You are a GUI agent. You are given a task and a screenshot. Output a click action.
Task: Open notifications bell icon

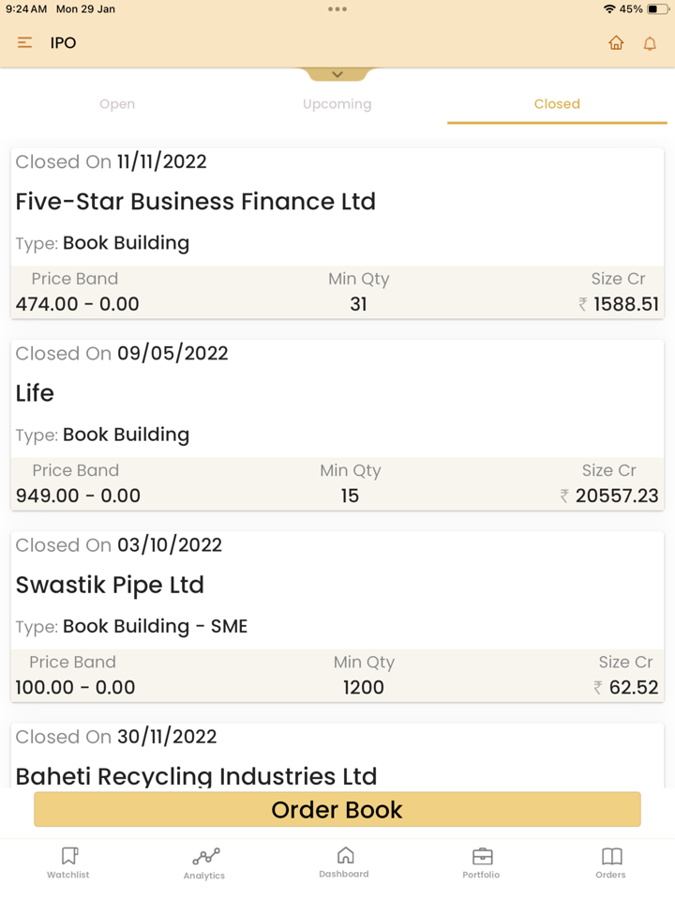(x=650, y=43)
